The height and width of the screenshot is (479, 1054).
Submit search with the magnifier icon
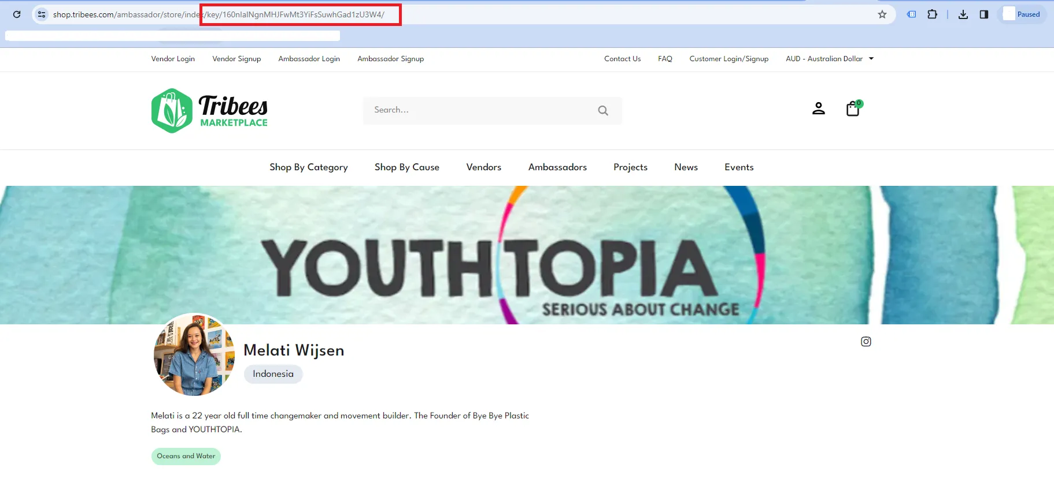603,110
